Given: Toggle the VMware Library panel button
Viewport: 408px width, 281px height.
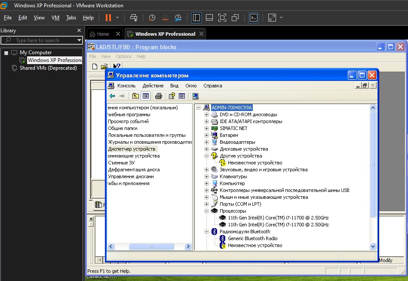Looking at the screenshot, I should click(196, 18).
